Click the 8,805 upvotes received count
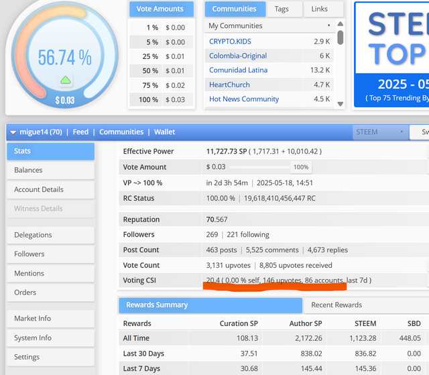Viewport: 429px width, 375px height. (x=296, y=265)
